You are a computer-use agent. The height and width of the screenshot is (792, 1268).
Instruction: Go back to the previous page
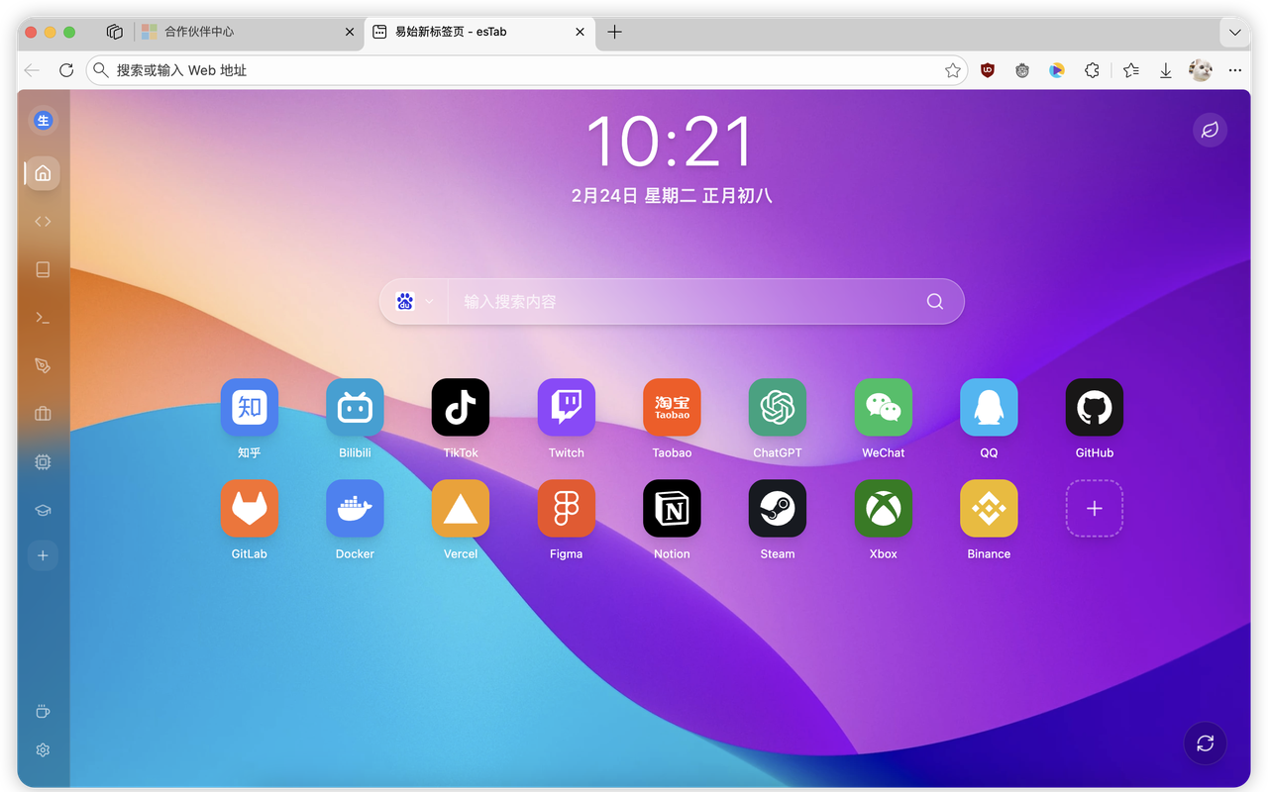32,70
